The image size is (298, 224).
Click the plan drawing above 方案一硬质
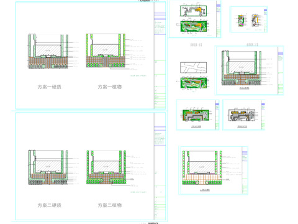coord(48,51)
